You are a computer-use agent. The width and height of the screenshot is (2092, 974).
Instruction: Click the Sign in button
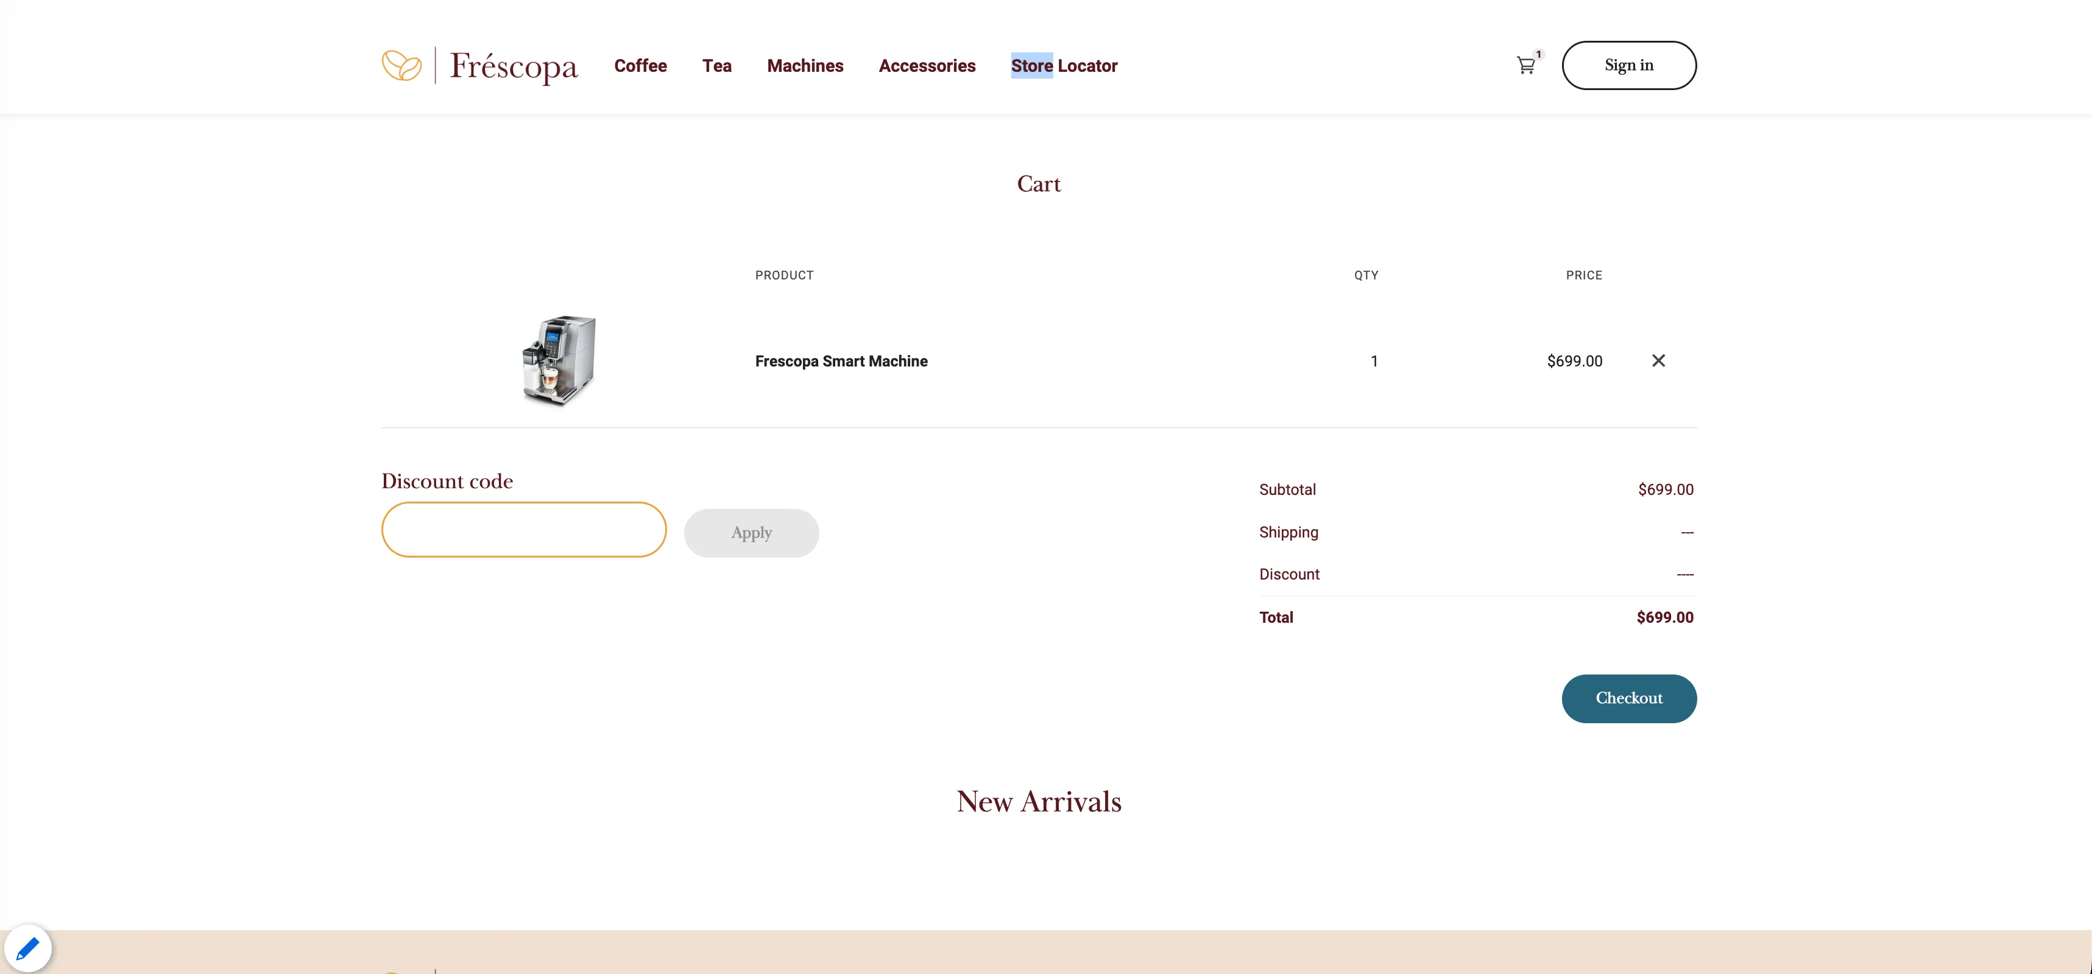[x=1628, y=65]
